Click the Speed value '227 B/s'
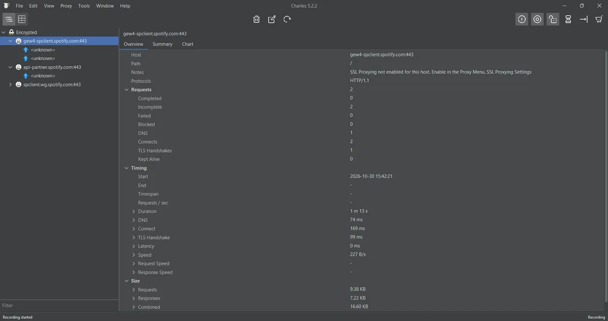The height and width of the screenshot is (321, 608). [x=358, y=255]
